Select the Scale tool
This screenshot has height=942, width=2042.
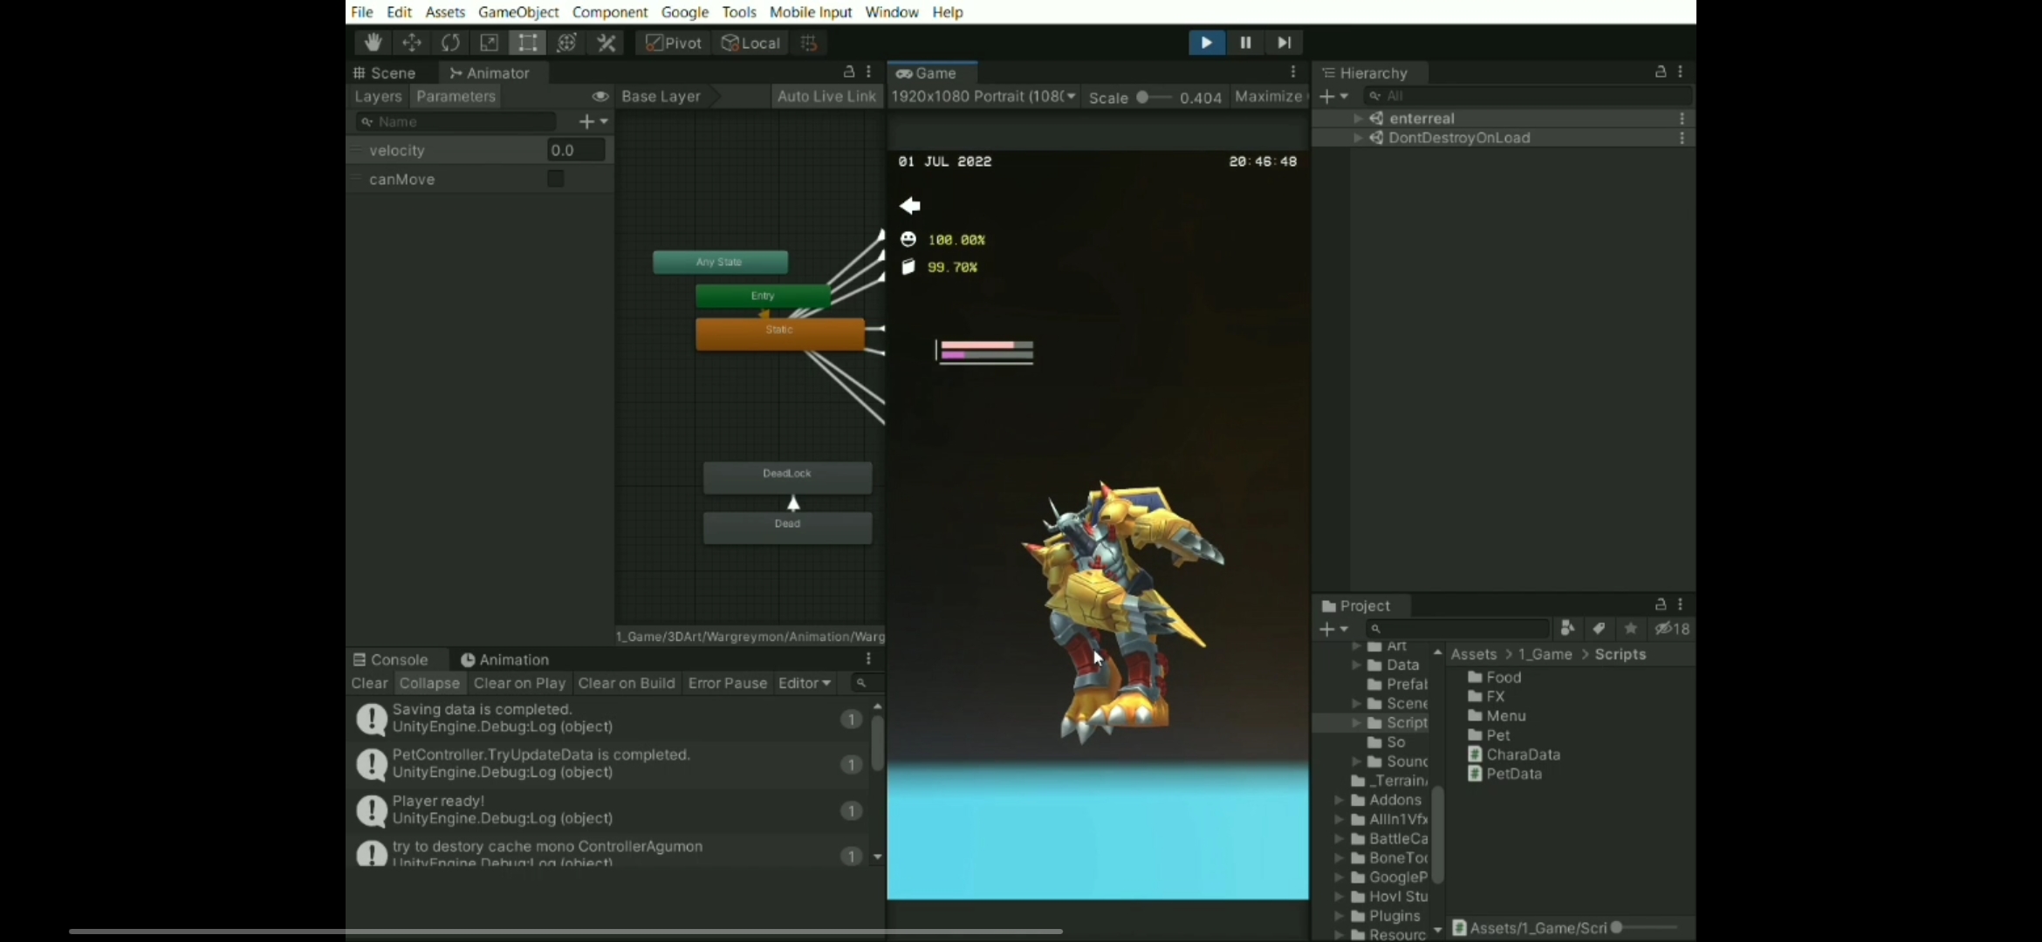pos(489,43)
